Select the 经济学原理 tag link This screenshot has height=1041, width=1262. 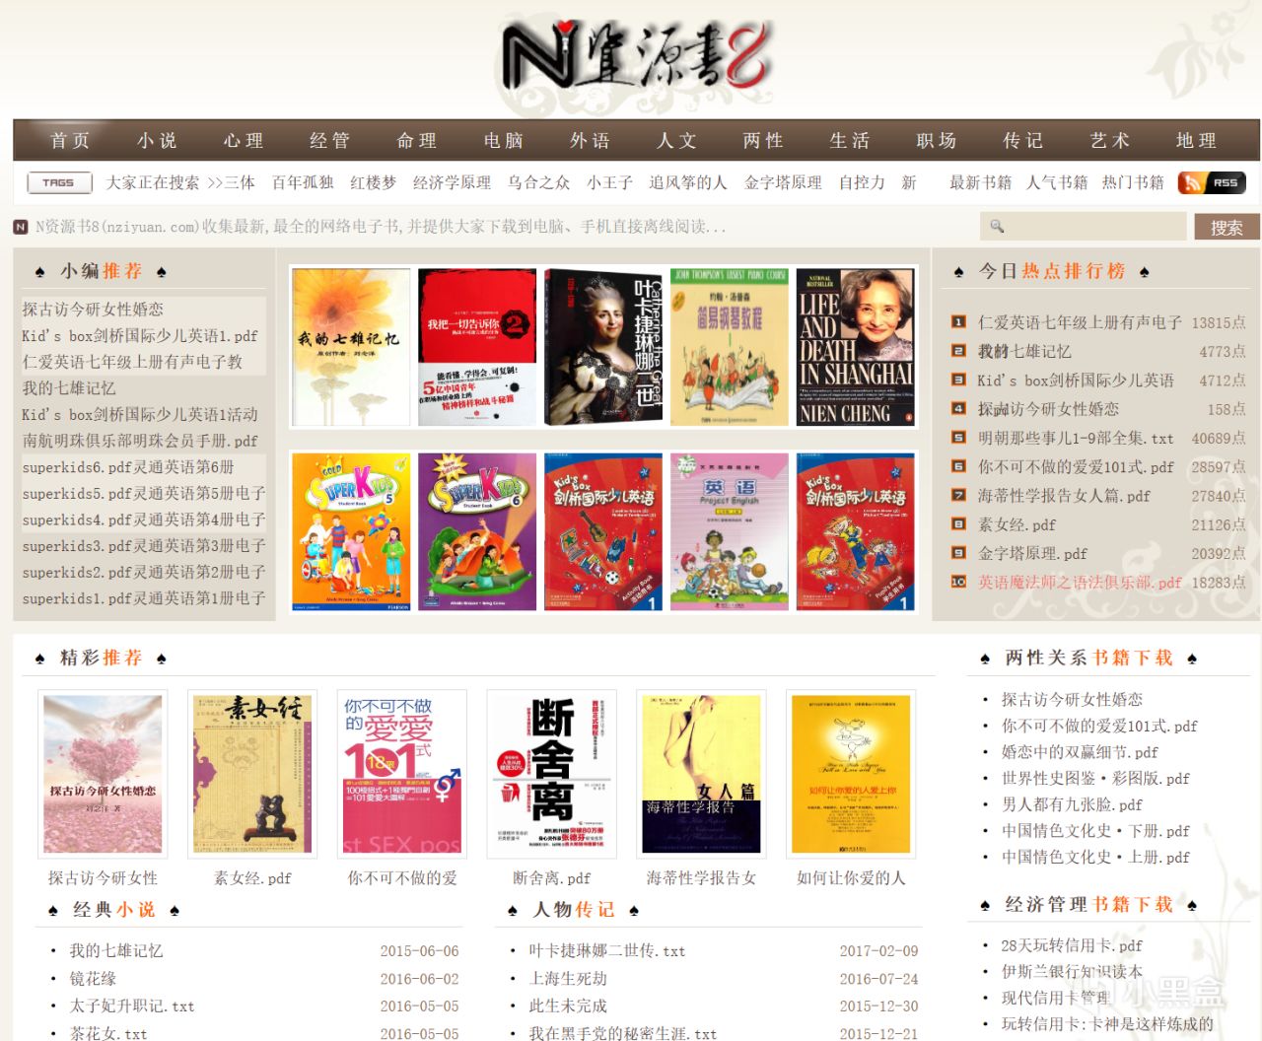452,182
